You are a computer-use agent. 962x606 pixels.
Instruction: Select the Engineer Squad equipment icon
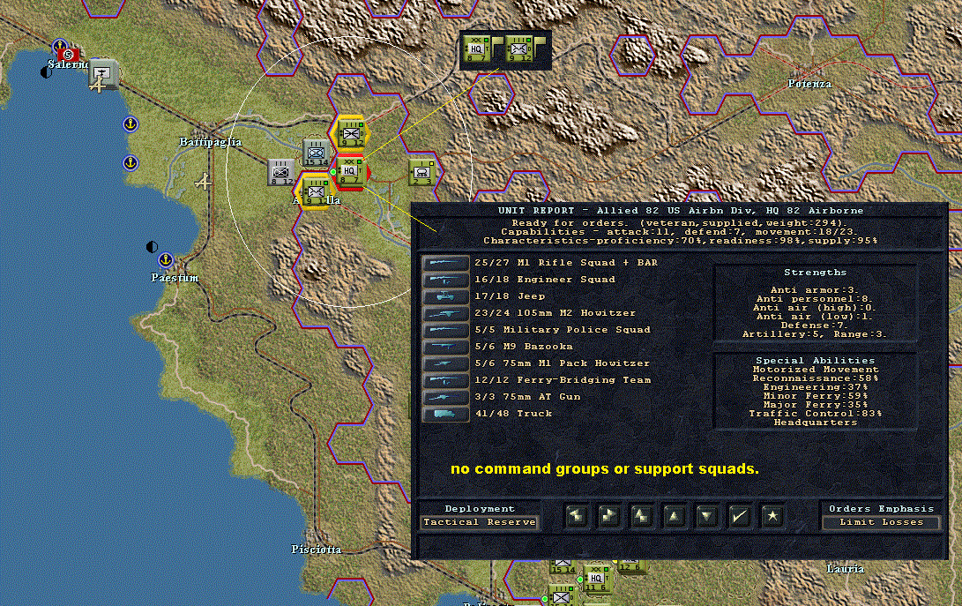(446, 280)
